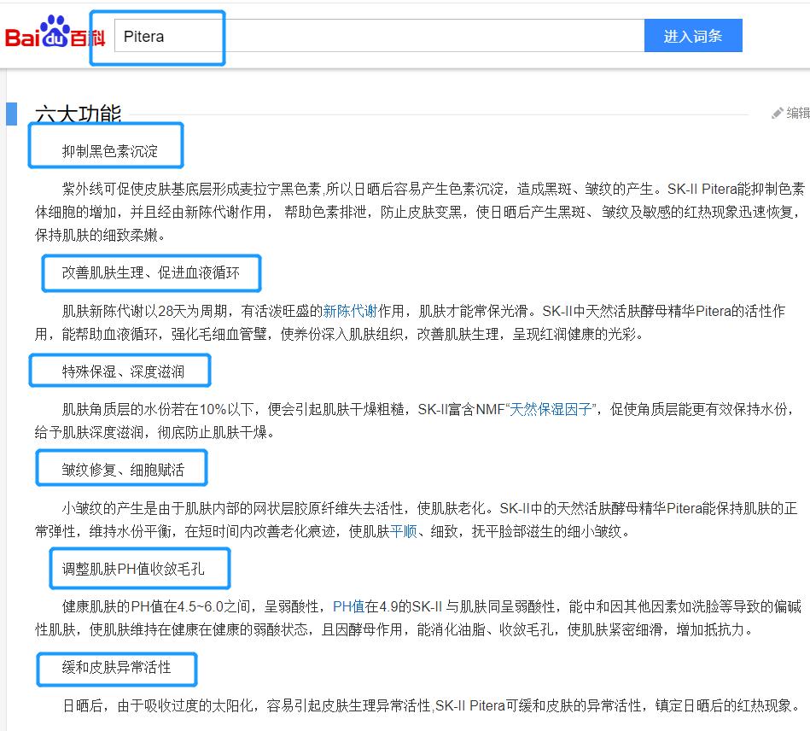Click the pencil edit icon near 编辑
This screenshot has height=731, width=810.
tap(778, 112)
